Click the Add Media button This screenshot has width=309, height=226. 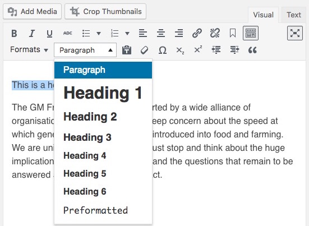(33, 11)
